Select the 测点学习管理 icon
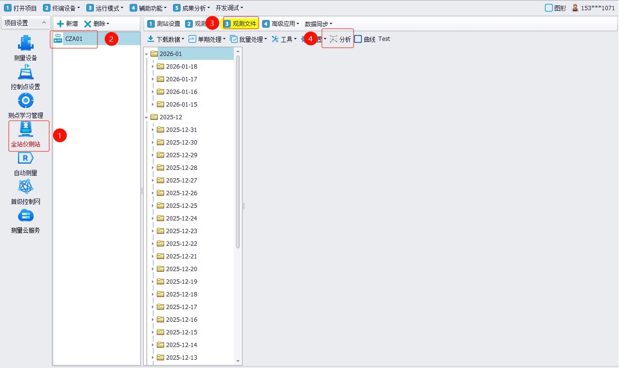 click(x=25, y=101)
